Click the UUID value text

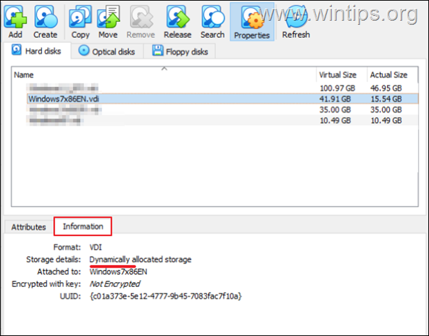(x=166, y=296)
